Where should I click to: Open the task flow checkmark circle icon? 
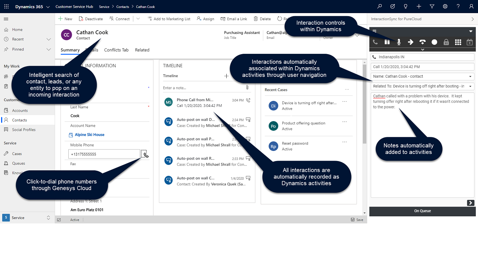(x=392, y=6)
